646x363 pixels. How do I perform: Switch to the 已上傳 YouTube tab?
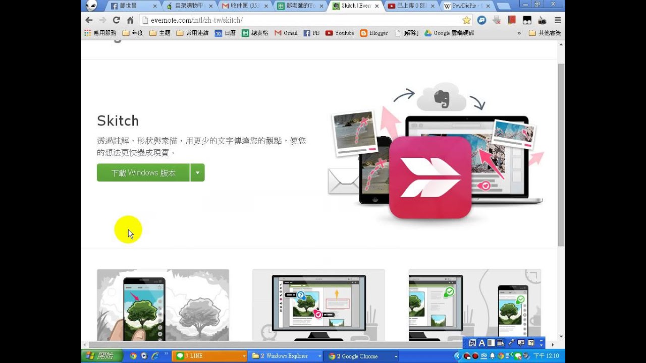click(411, 6)
